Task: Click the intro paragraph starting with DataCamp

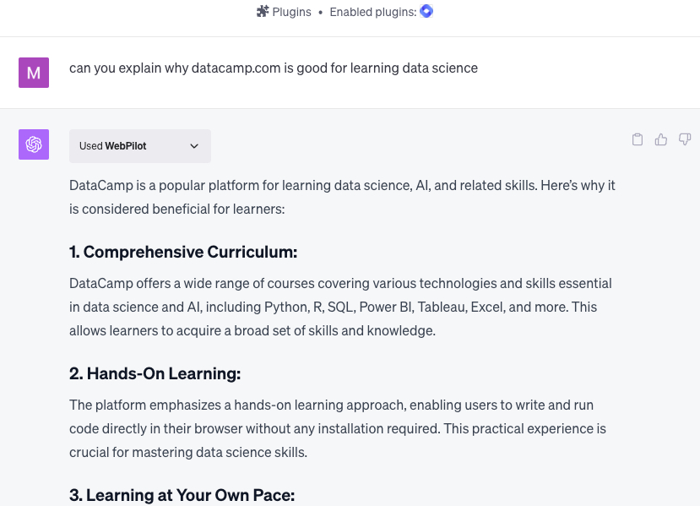Action: pyautogui.click(x=342, y=197)
